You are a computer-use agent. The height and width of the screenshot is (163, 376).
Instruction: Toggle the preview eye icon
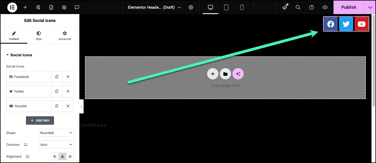325,7
